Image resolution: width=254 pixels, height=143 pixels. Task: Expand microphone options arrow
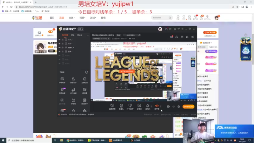click(x=151, y=106)
